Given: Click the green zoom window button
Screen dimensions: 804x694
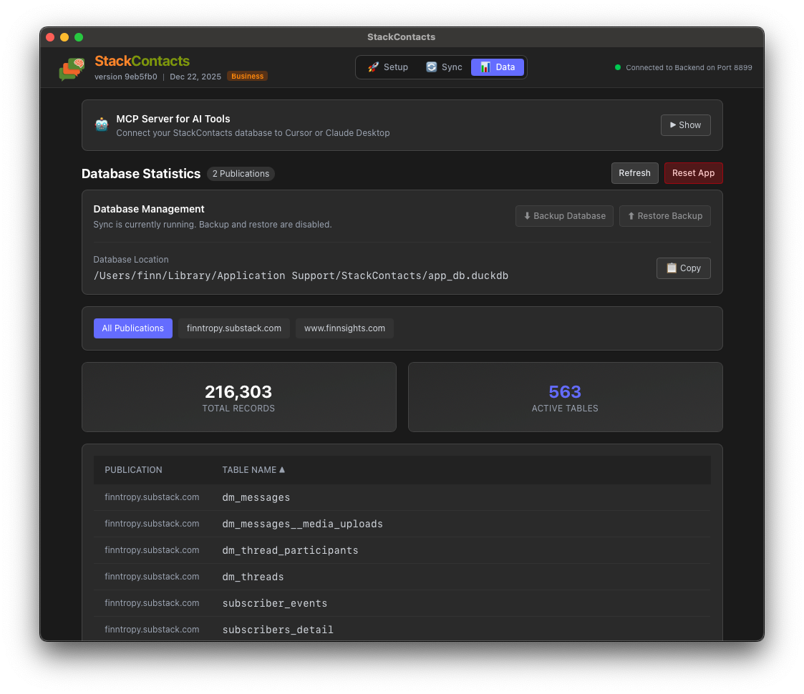Looking at the screenshot, I should [x=79, y=37].
